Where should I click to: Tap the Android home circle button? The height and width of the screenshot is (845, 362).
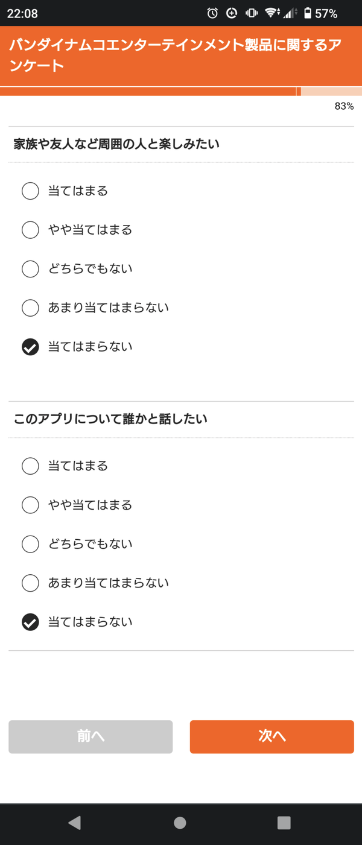pos(180,823)
